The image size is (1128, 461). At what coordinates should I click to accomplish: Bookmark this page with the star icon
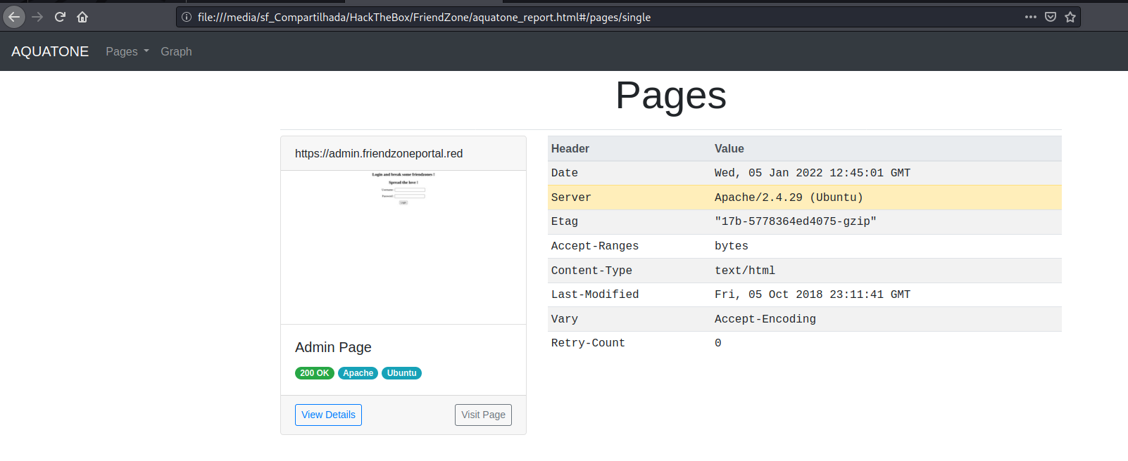pyautogui.click(x=1070, y=17)
